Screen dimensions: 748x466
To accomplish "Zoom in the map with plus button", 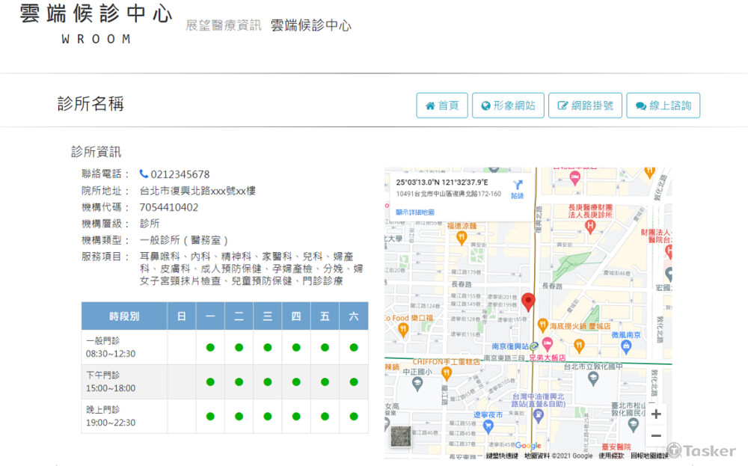I will (x=656, y=414).
